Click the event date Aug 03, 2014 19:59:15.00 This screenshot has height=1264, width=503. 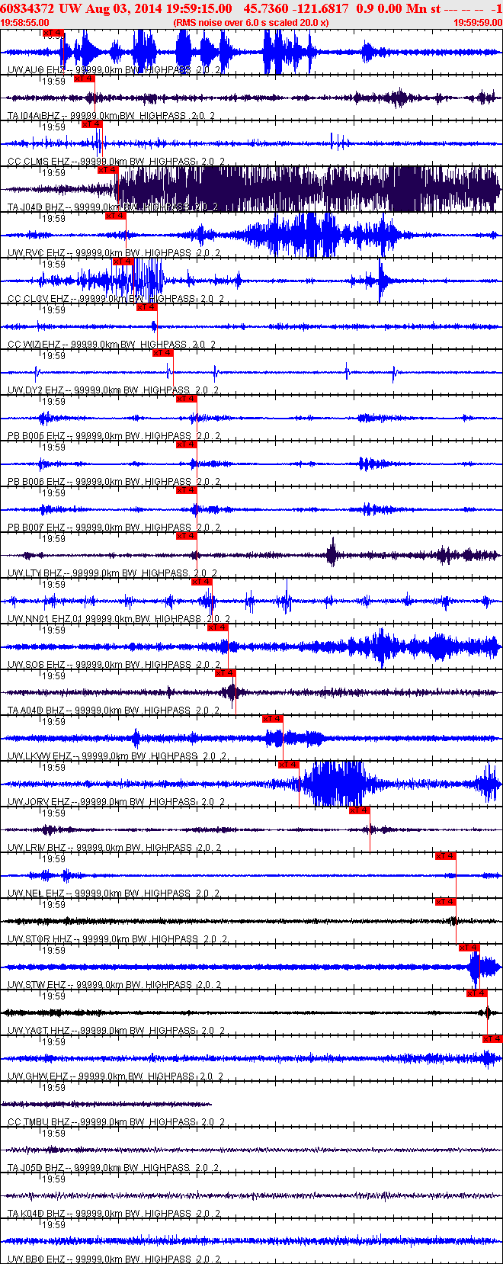tap(145, 8)
